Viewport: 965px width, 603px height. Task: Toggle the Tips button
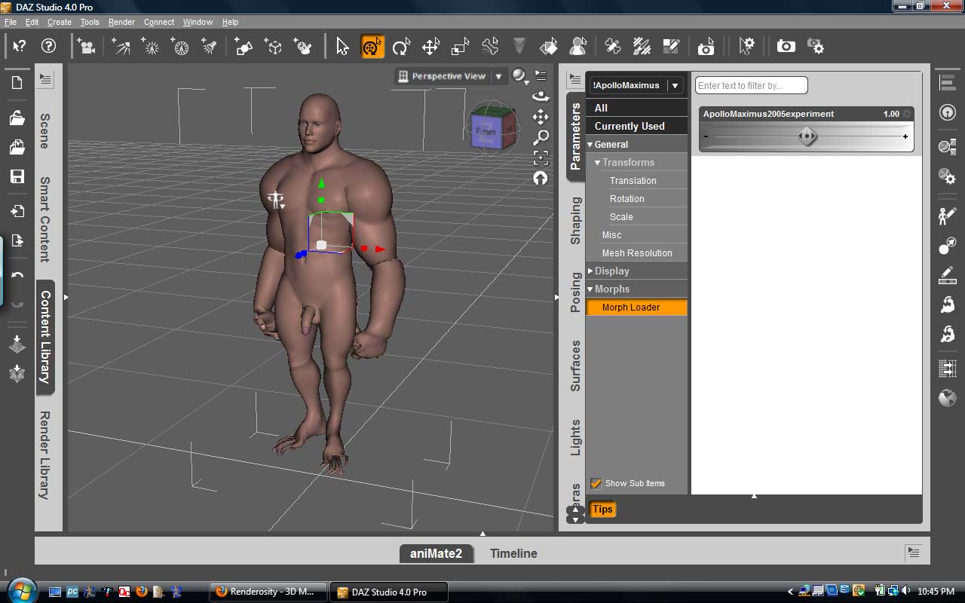tap(602, 510)
